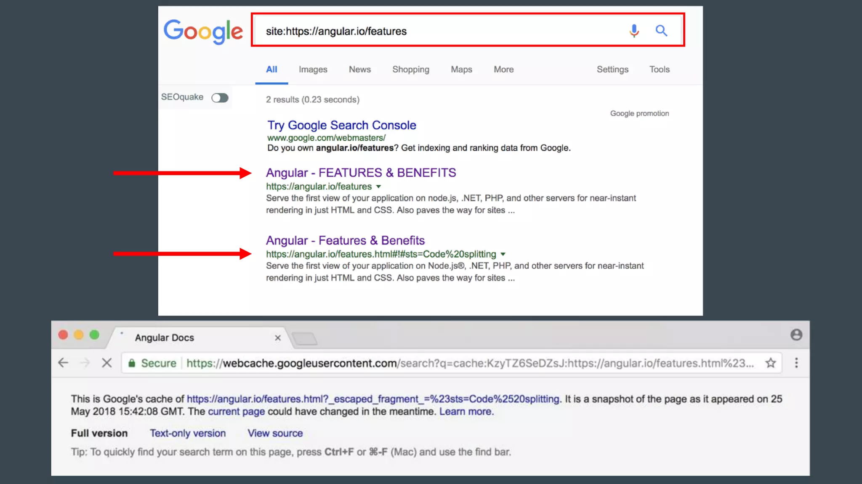Switch to the News tab
The image size is (862, 484).
click(x=359, y=69)
